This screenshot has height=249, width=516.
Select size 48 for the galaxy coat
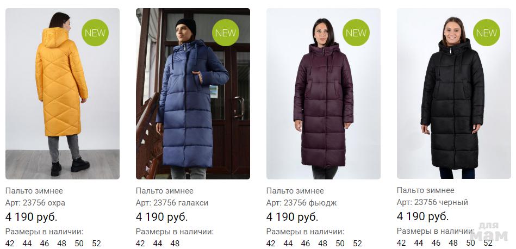click(175, 244)
